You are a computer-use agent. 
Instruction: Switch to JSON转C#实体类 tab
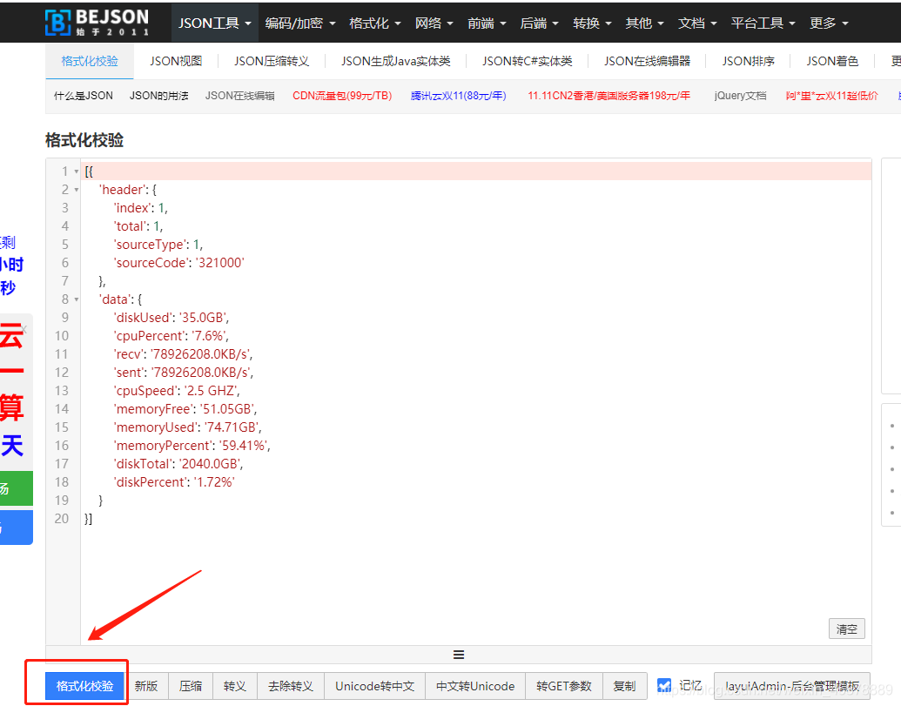tap(527, 61)
